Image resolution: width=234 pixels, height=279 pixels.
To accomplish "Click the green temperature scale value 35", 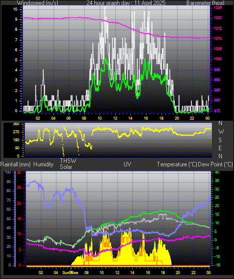I will [x=217, y=181].
